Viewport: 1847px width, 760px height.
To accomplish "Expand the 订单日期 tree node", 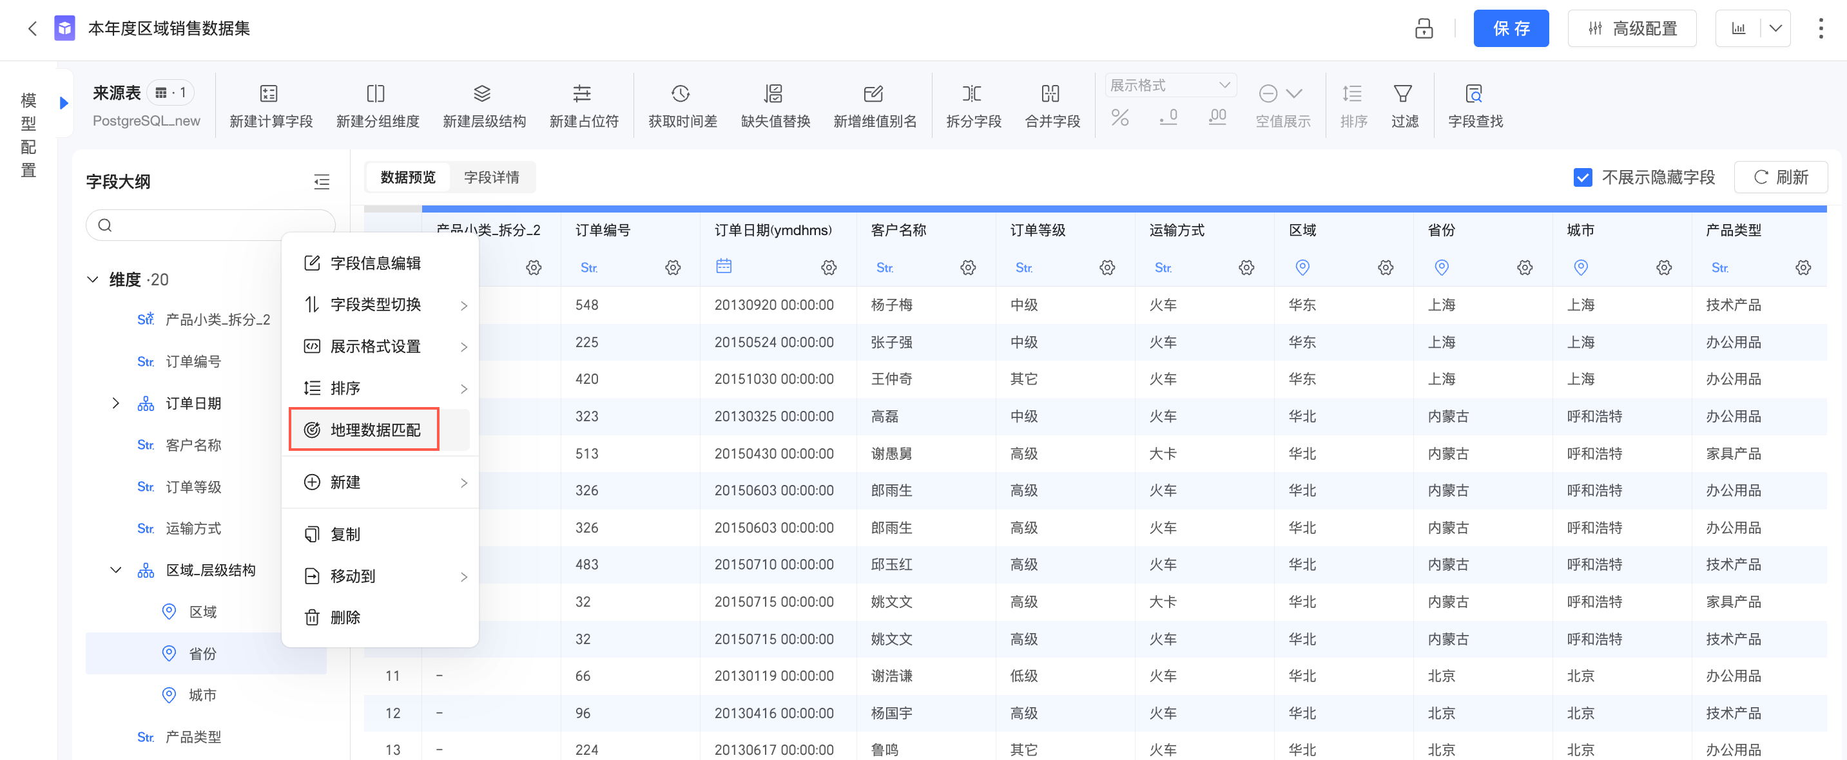I will pos(115,403).
